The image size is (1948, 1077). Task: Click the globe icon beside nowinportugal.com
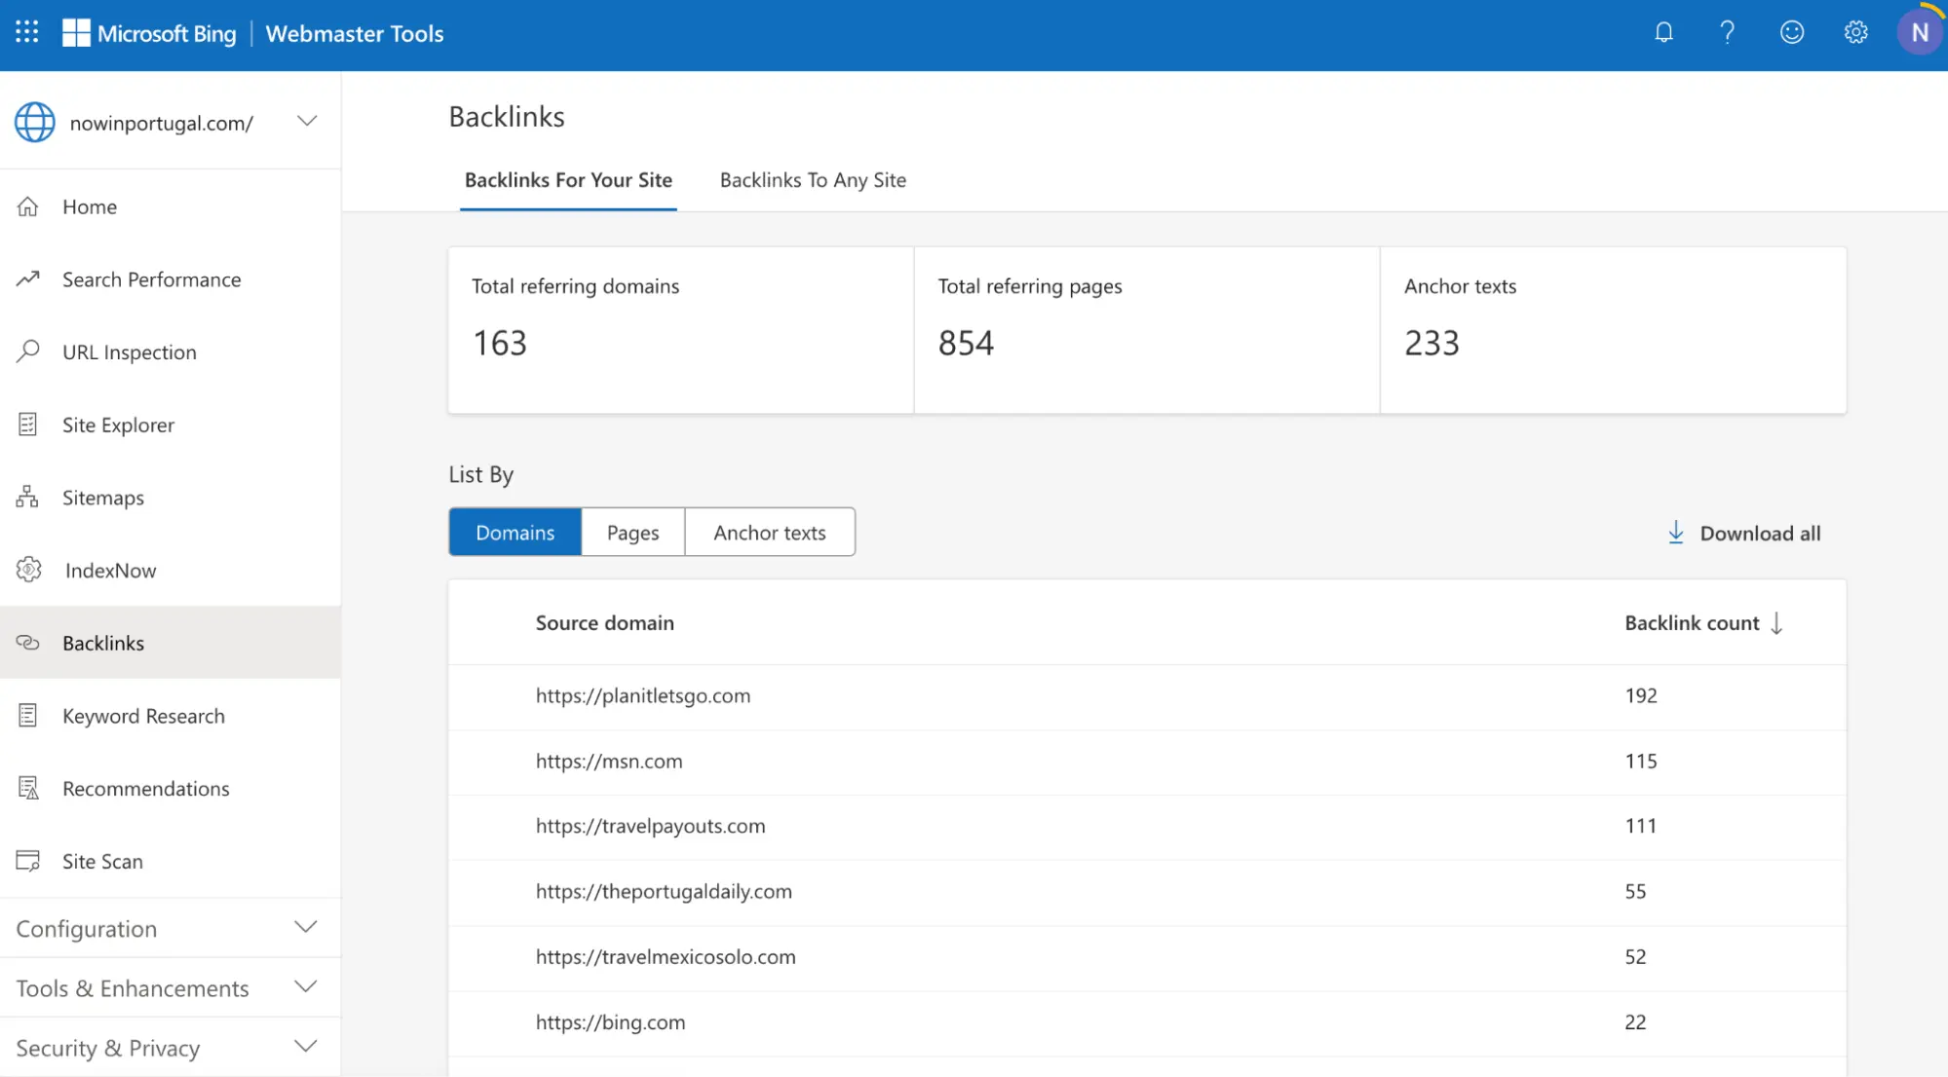(35, 123)
